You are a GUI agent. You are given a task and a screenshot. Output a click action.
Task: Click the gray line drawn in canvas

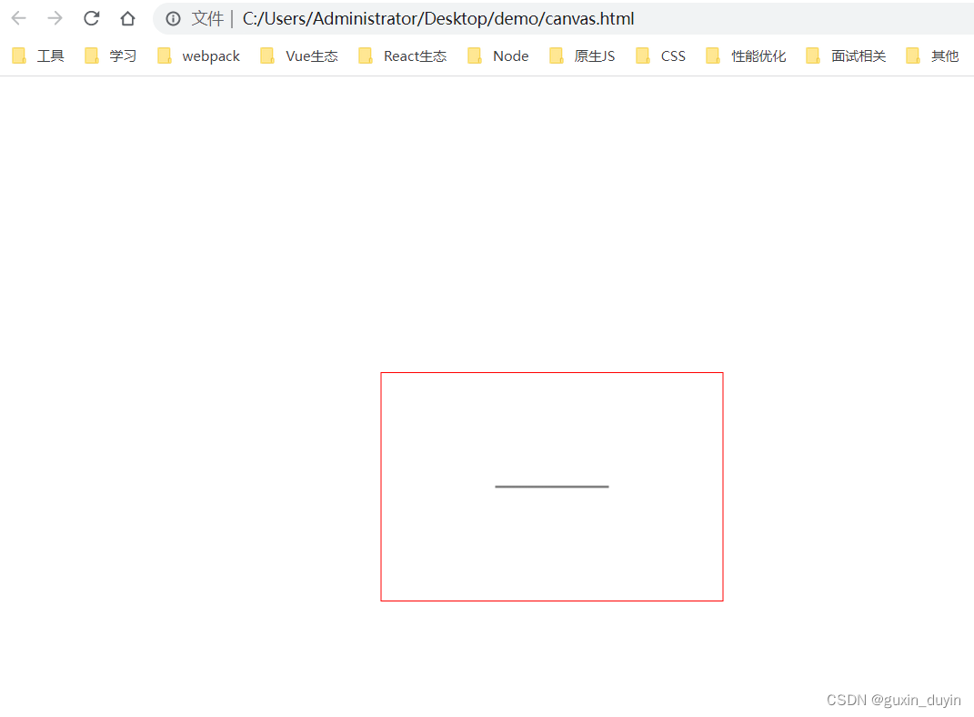pos(552,487)
